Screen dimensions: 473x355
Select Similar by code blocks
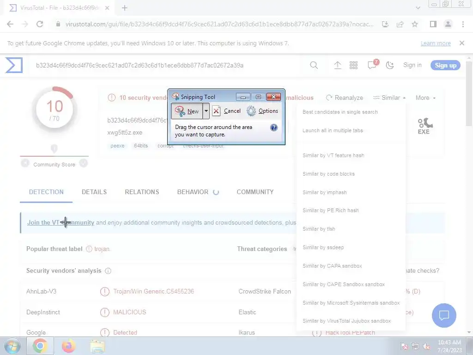coord(328,174)
